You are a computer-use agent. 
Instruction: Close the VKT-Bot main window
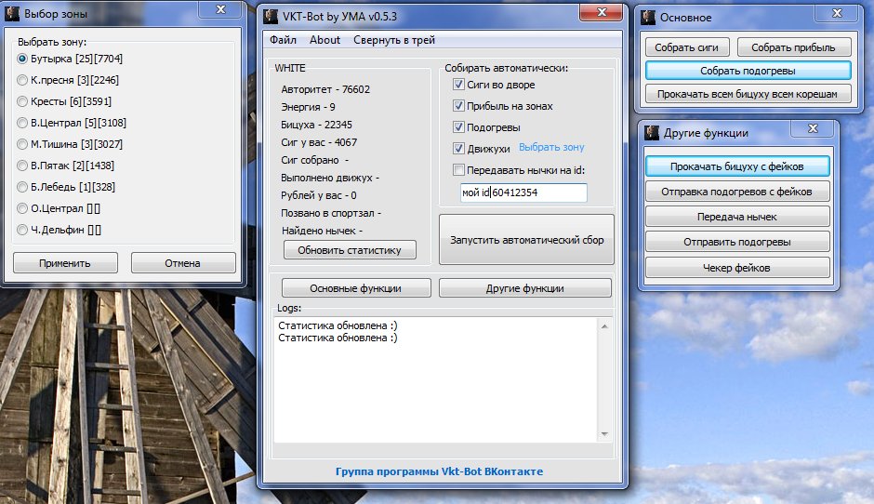coord(602,12)
